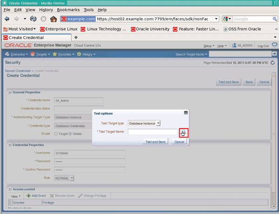
Task: Close the Test options dialog
Action: click(x=186, y=113)
